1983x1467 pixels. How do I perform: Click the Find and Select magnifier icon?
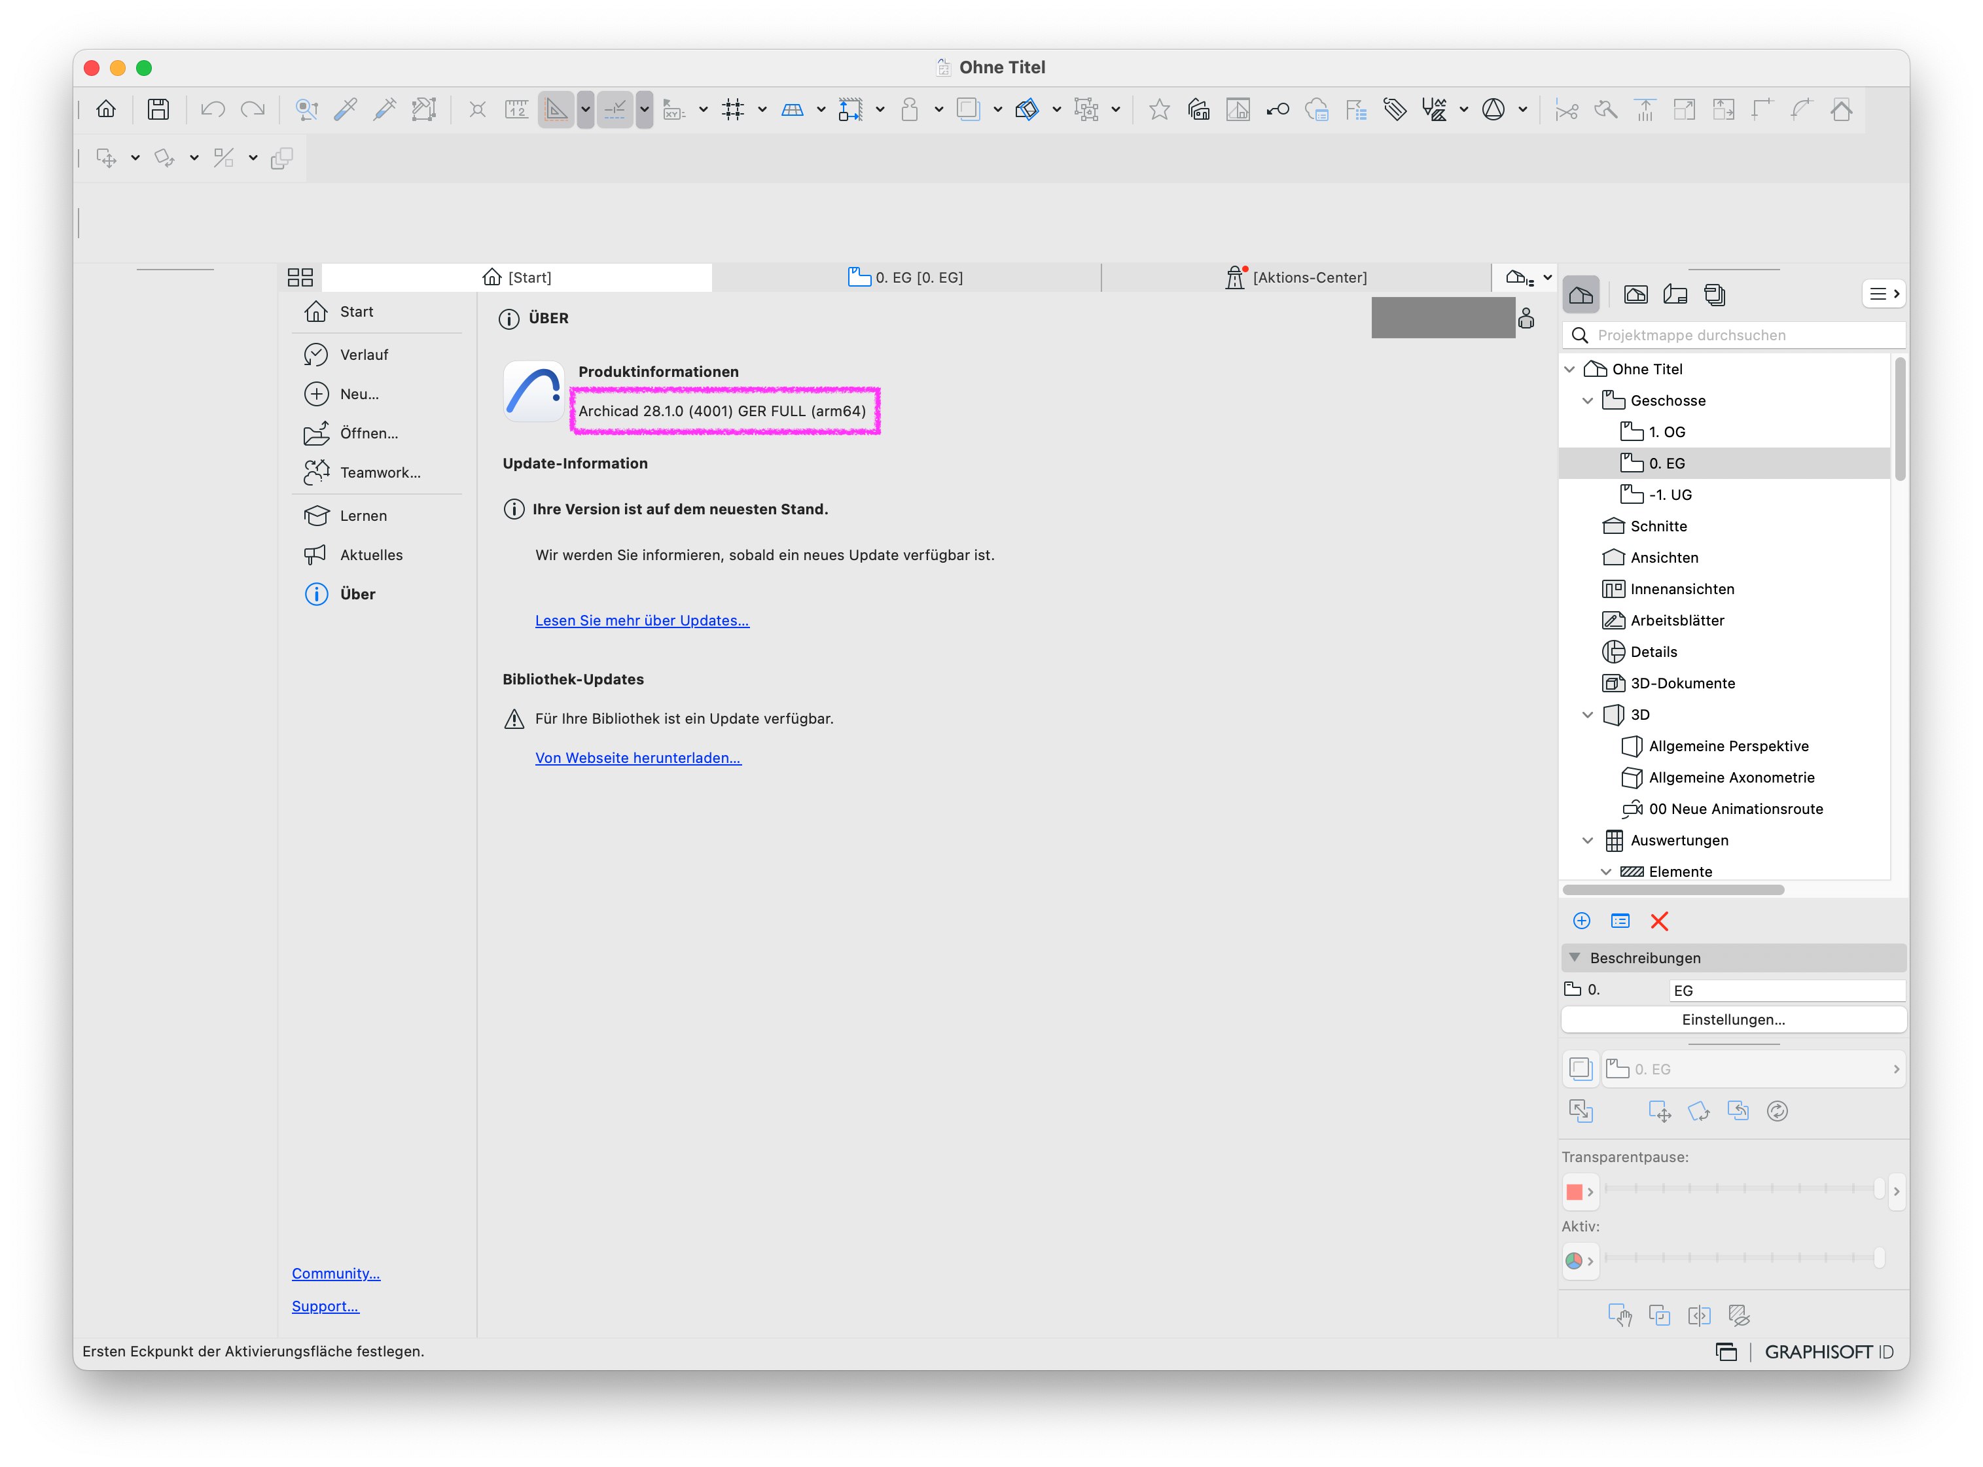tap(306, 109)
